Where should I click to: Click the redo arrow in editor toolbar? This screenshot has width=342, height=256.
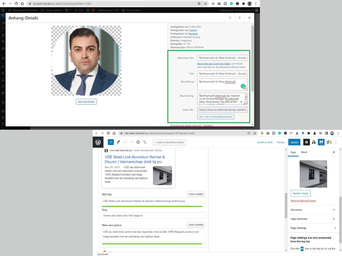[x=132, y=142]
